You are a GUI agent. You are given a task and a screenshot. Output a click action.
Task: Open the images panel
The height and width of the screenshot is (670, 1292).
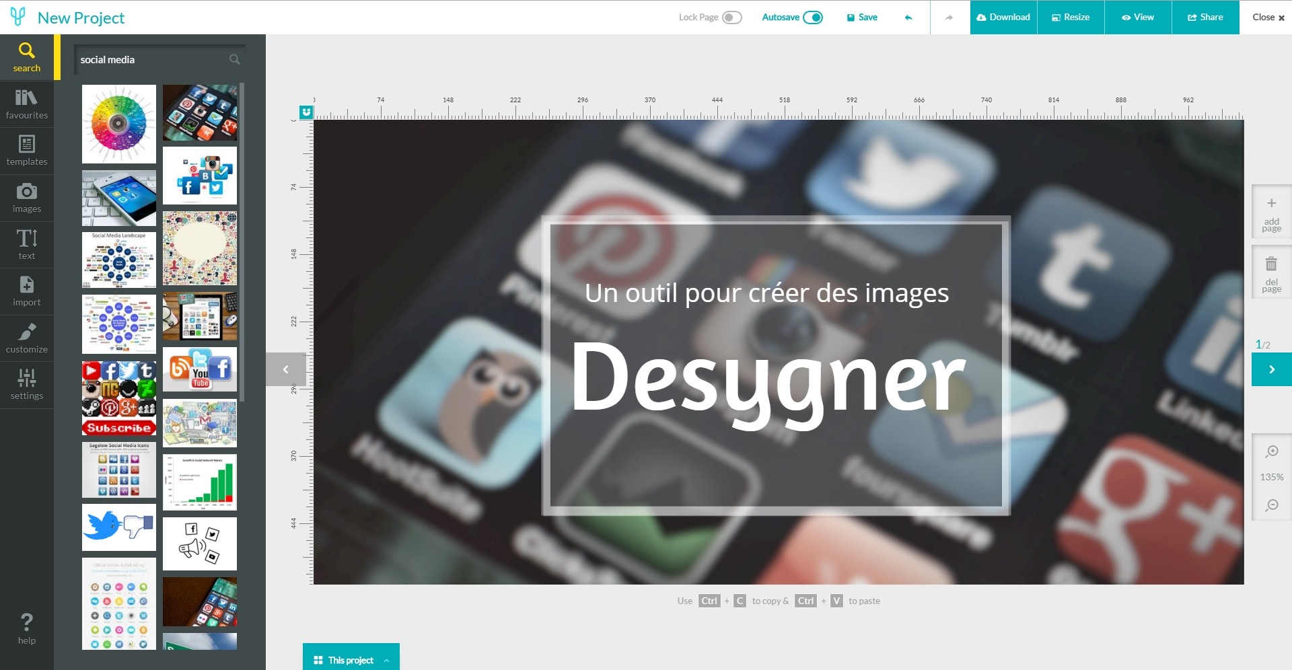(x=27, y=198)
